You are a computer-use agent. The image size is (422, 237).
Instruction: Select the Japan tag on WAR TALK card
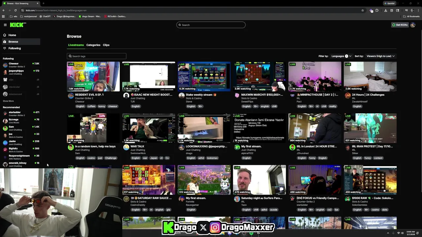[154, 158]
